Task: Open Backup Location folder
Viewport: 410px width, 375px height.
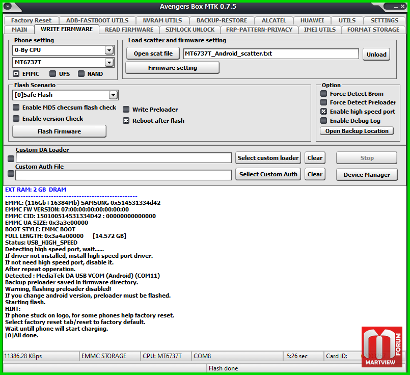Action: pos(357,131)
